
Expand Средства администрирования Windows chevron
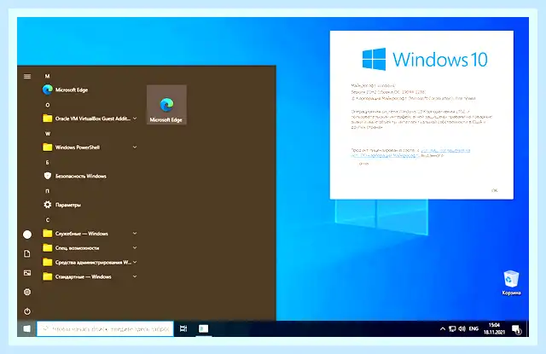(135, 262)
